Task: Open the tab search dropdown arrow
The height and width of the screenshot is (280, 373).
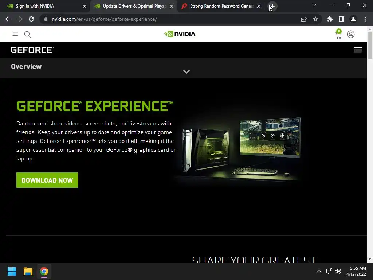Action: click(314, 5)
